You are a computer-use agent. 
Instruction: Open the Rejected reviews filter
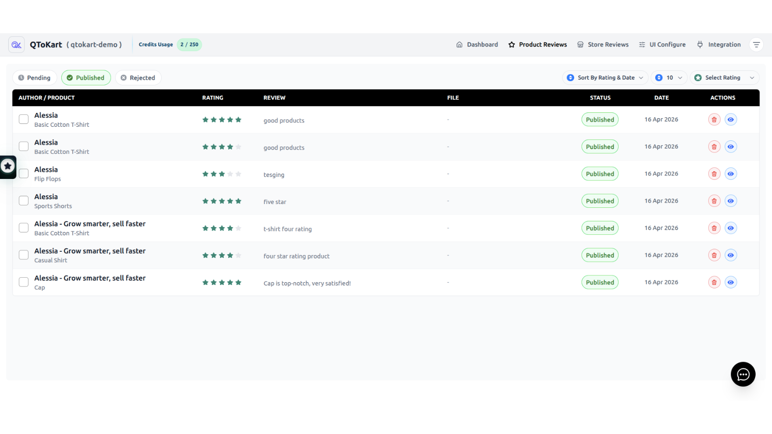(x=138, y=78)
